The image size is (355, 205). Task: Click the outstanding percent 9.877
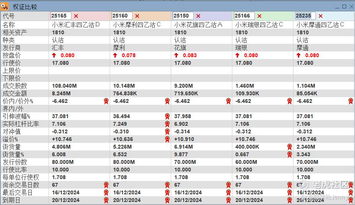[181, 154]
